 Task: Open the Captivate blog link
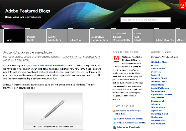click(156, 72)
